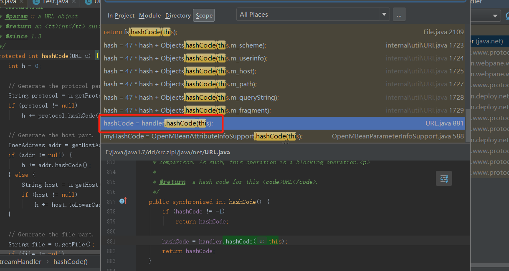Screen dimensions: 509x271
Task: Click 'InetAddress addr = getHostAd' line
Action: tap(54, 145)
